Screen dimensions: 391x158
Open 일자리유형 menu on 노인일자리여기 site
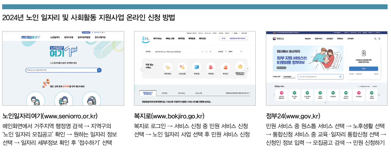coord(69,37)
